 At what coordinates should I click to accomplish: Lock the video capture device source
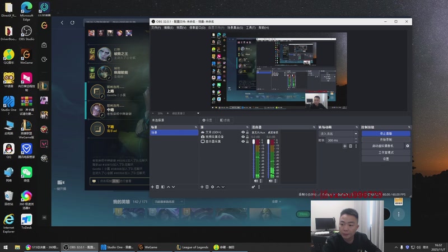(248, 137)
